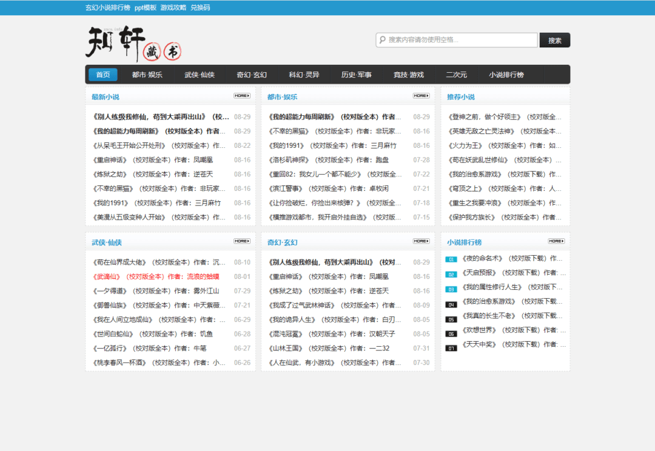Open 兑换码 link in top bar
The height and width of the screenshot is (451, 655).
tap(200, 7)
